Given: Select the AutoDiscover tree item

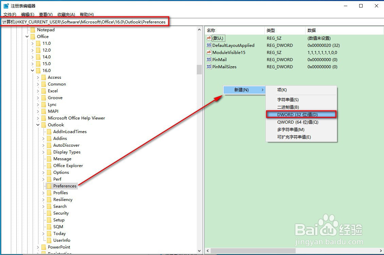Looking at the screenshot, I should pyautogui.click(x=66, y=145).
